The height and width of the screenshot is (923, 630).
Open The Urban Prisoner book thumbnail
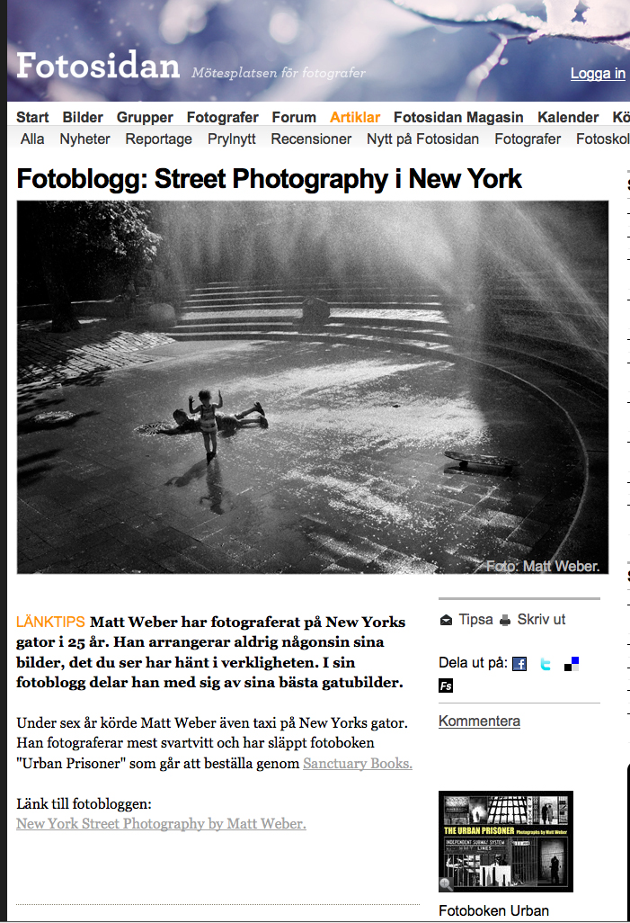point(506,841)
